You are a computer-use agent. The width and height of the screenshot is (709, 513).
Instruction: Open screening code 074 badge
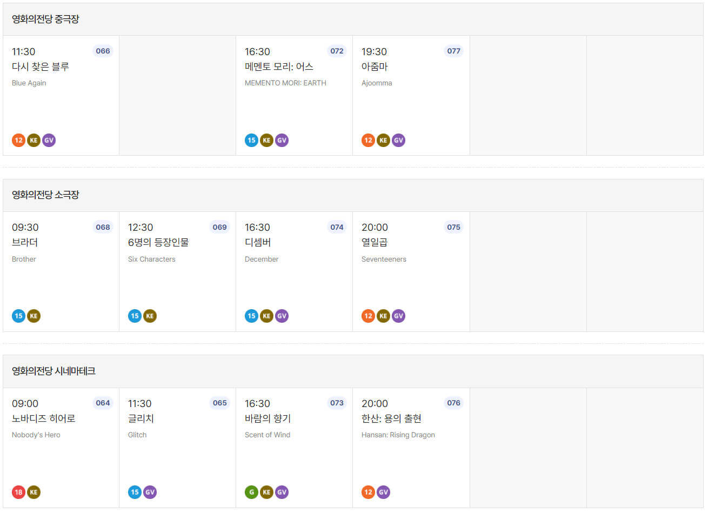pos(337,227)
